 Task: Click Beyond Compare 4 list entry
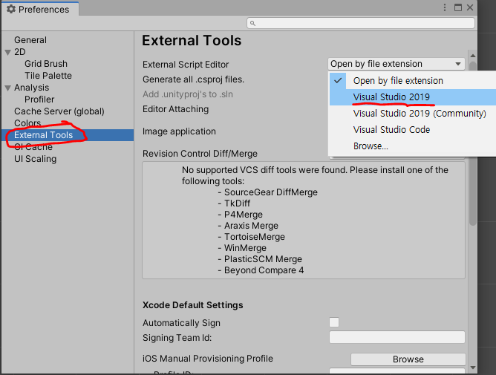coord(264,270)
